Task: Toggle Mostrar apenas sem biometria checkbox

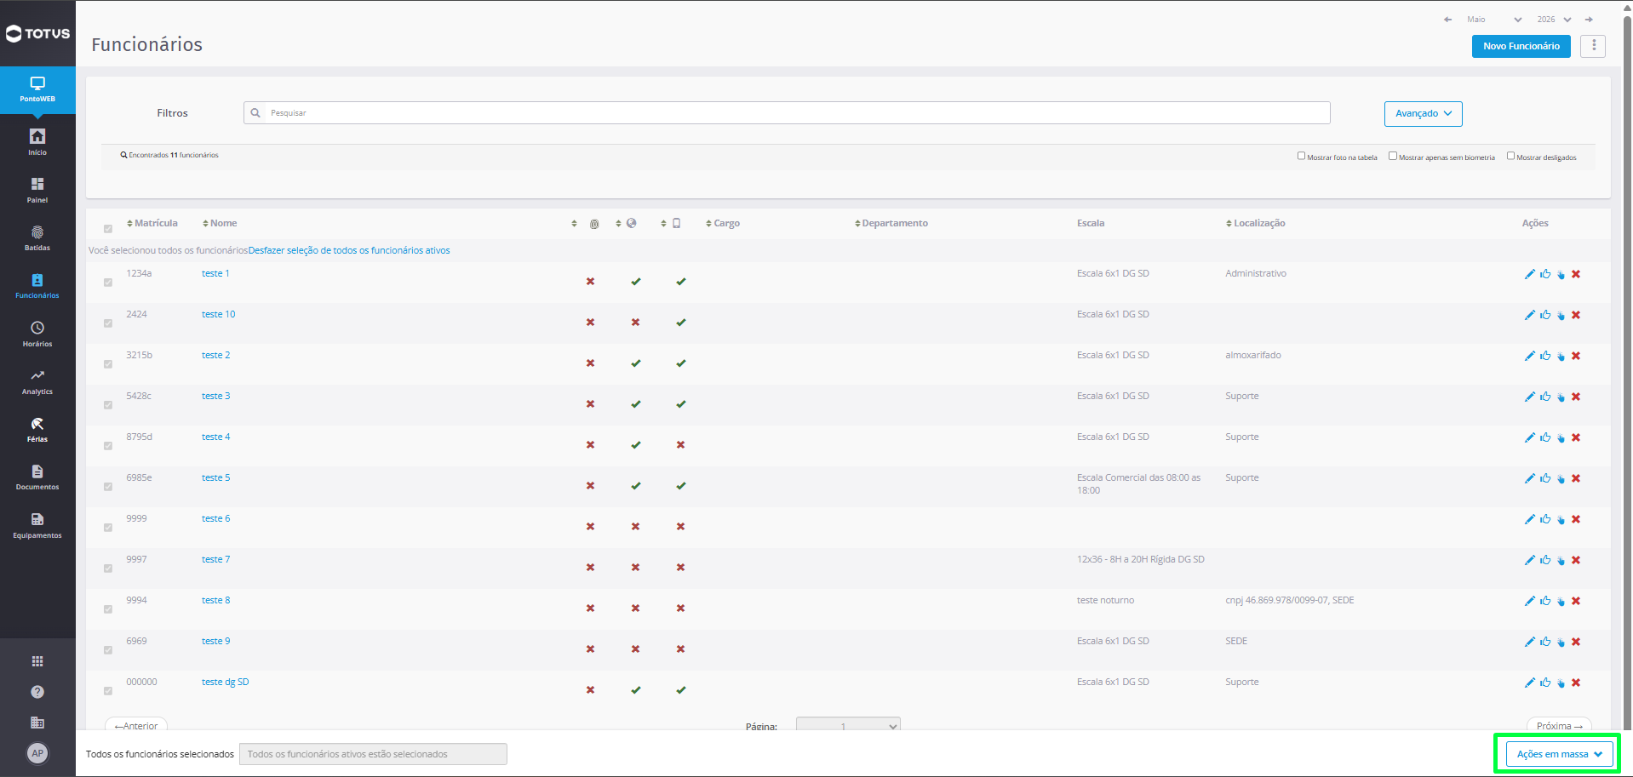Action: pos(1393,156)
